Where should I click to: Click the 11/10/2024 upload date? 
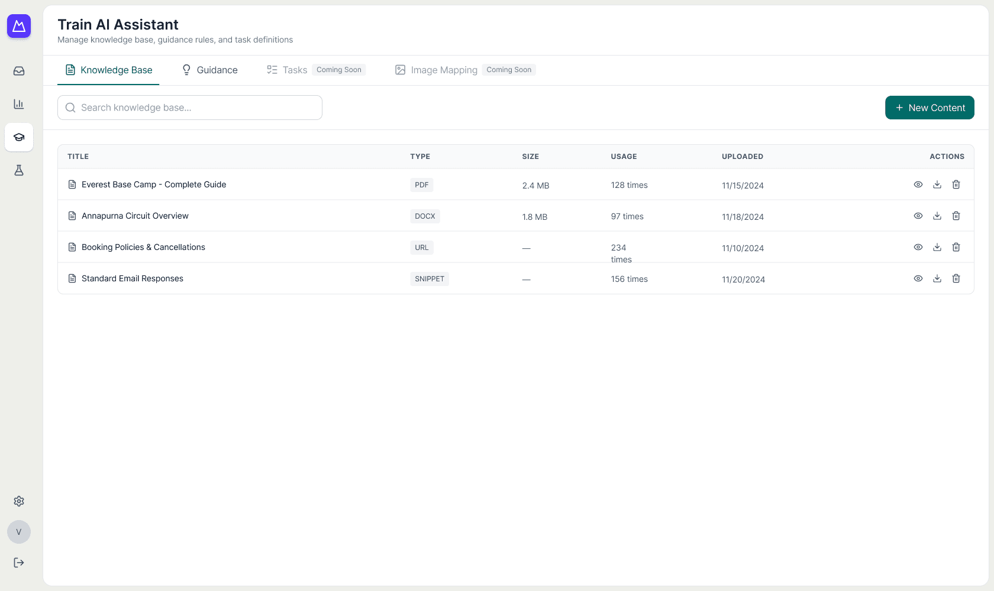(x=743, y=248)
